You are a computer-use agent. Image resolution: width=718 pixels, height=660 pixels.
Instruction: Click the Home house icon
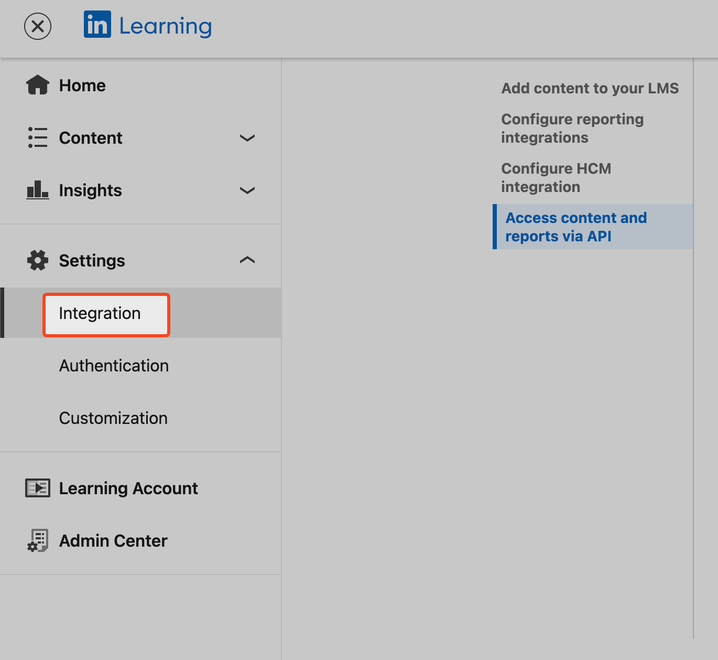(x=38, y=85)
